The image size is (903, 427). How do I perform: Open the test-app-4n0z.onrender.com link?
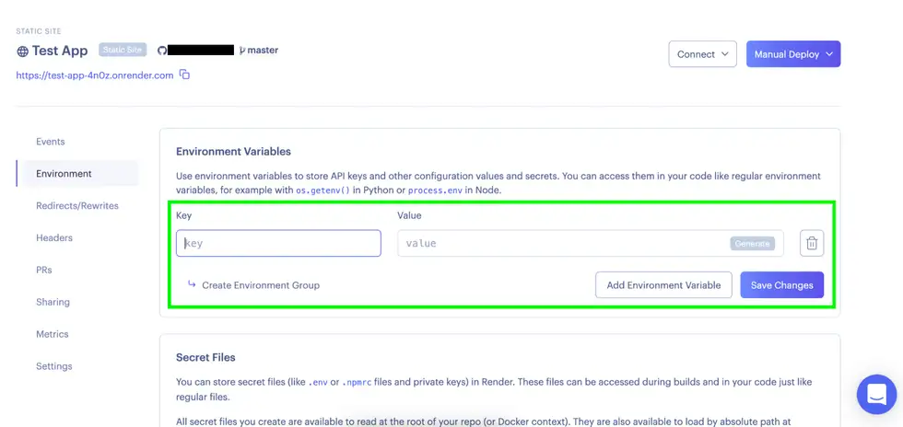94,75
